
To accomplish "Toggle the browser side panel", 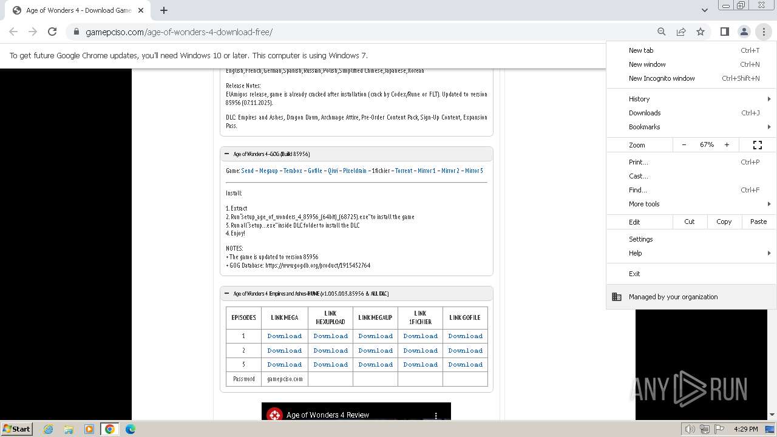I will click(x=724, y=32).
